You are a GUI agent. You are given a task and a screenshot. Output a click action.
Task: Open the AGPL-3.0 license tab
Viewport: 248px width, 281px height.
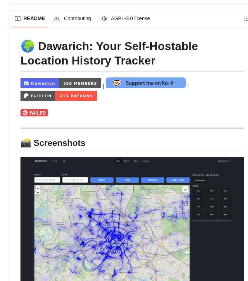point(125,19)
